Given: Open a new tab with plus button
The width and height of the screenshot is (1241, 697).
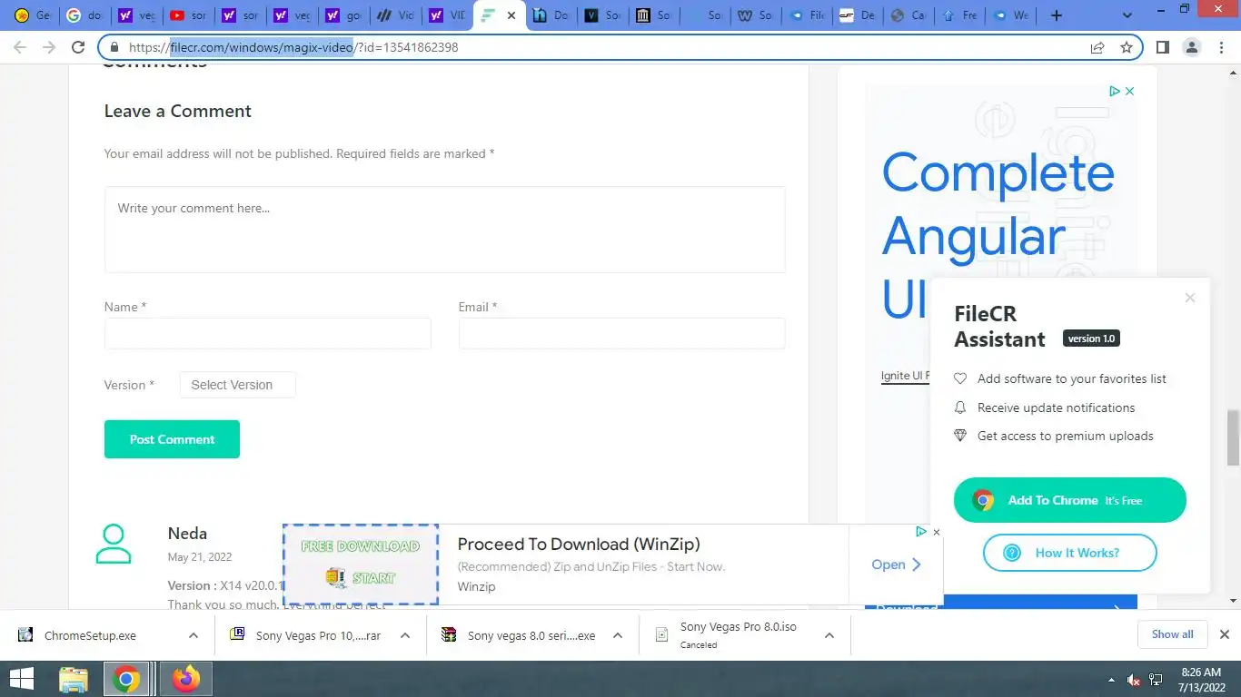Looking at the screenshot, I should tap(1056, 15).
